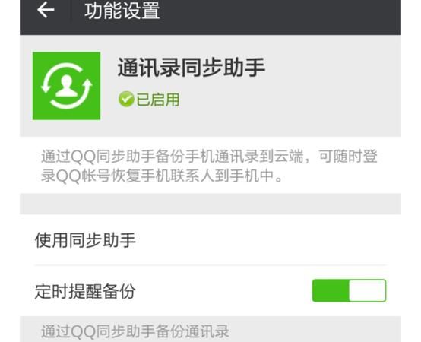This screenshot has height=342, width=421.
Task: Click the 功能设置 header title
Action: click(x=122, y=11)
